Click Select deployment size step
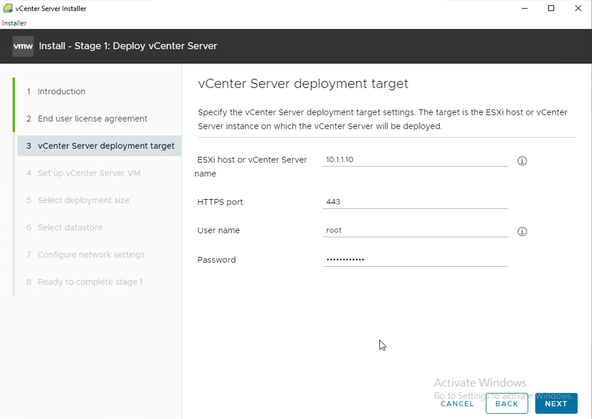 [x=83, y=200]
